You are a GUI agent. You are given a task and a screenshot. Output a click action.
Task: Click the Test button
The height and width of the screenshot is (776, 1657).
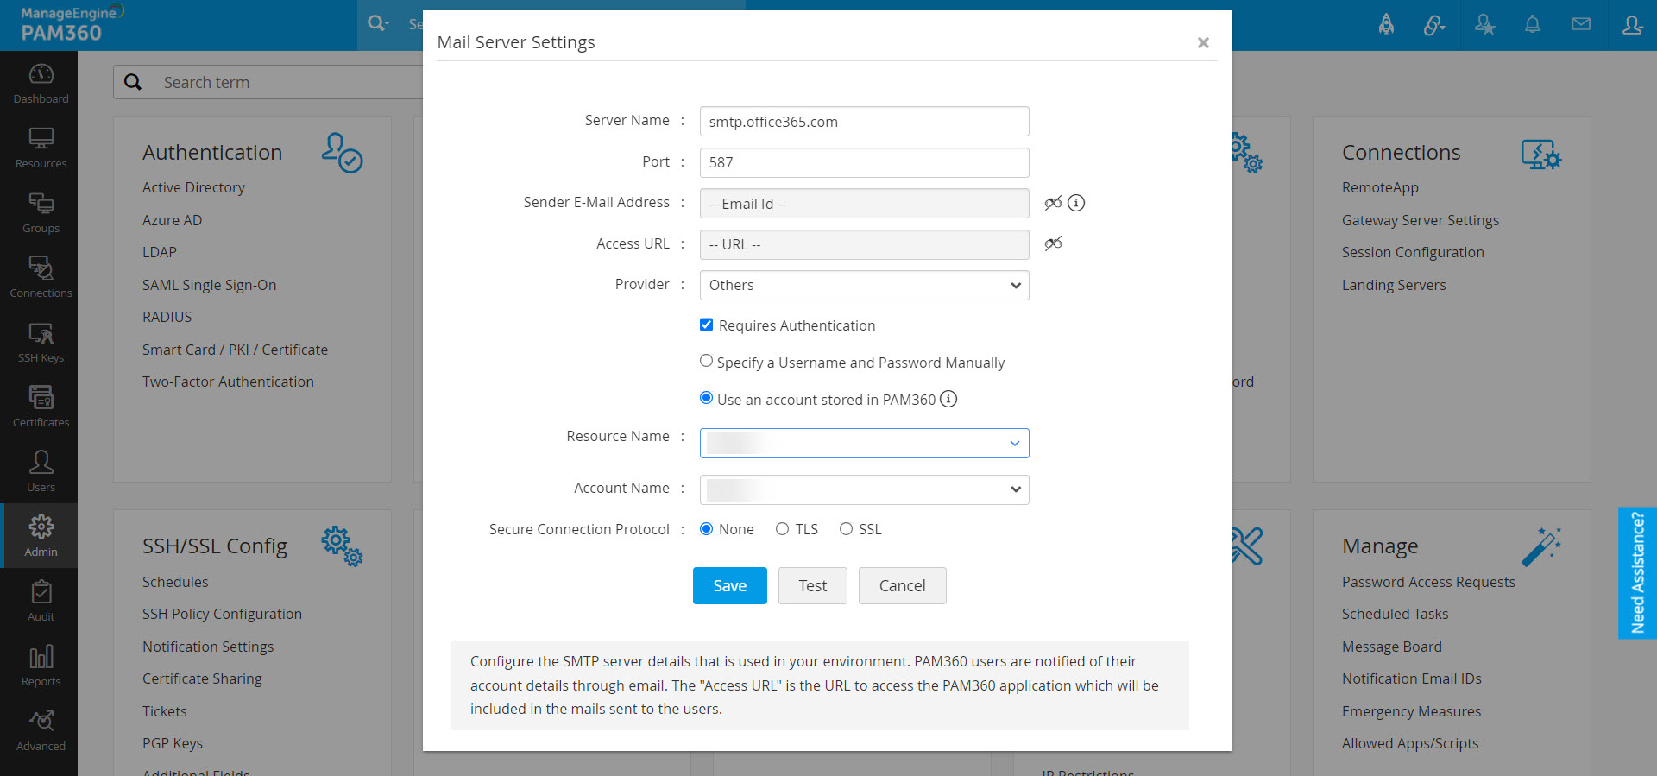[812, 585]
